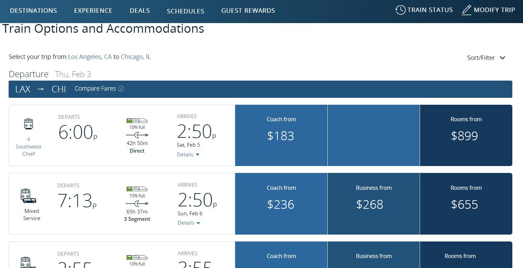Expand Details for the Mixed Service trip
Image resolution: width=523 pixels, height=268 pixels.
click(189, 223)
